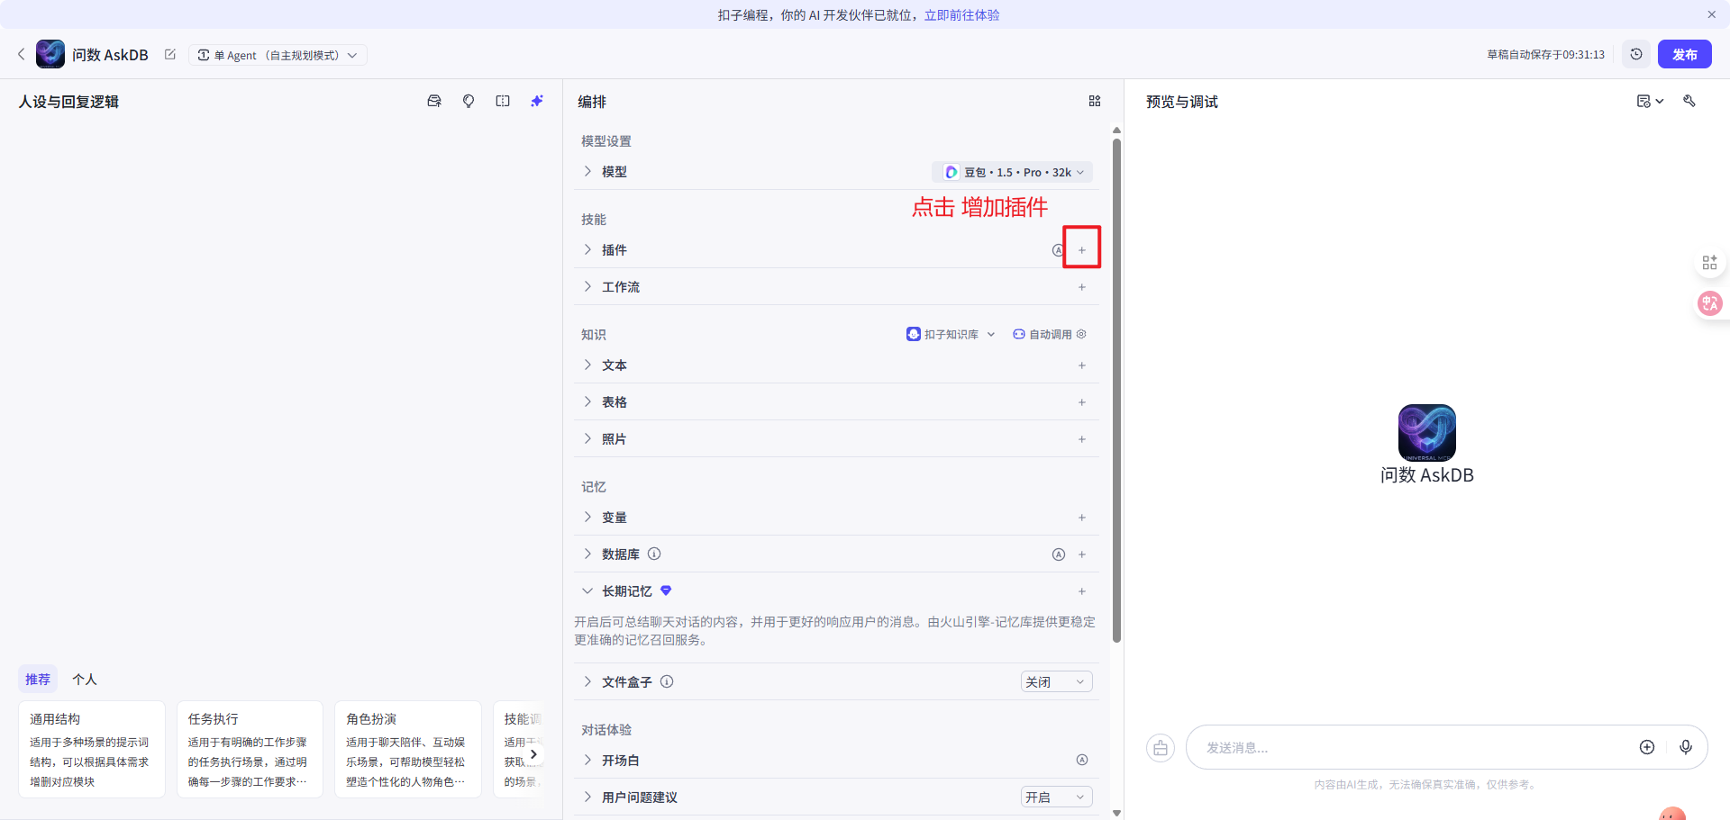The width and height of the screenshot is (1730, 820).
Task: Open the debug tool icon in 预览与调试
Action: [1689, 101]
